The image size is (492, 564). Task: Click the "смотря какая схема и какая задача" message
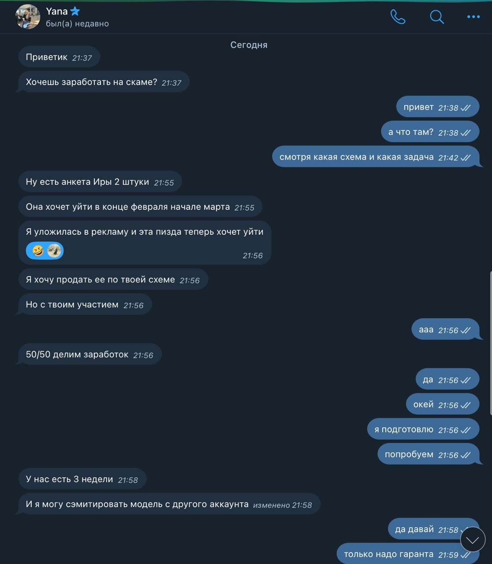(x=376, y=157)
